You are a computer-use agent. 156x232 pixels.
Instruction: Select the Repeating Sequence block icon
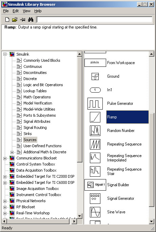(95, 144)
